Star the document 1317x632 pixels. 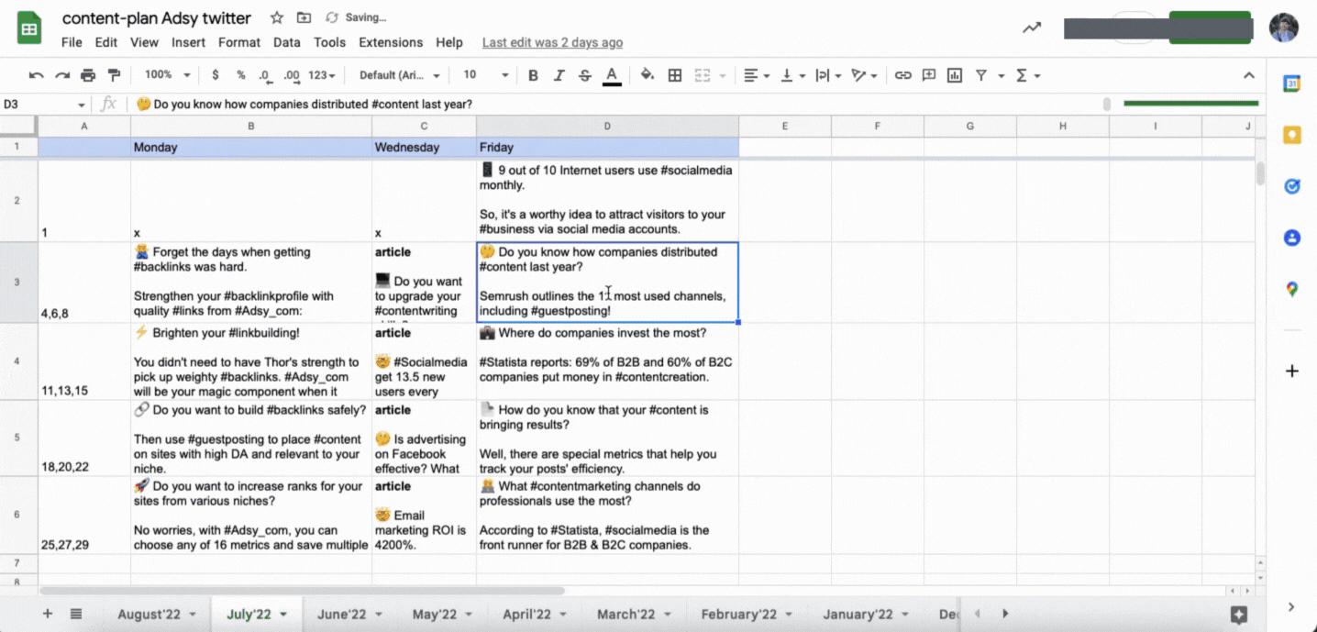(x=277, y=17)
